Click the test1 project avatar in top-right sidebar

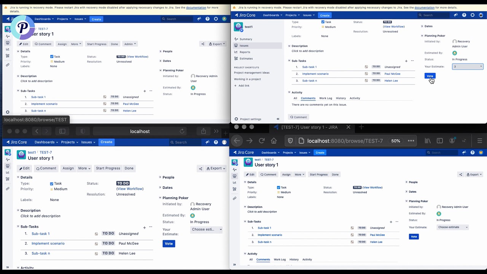click(239, 27)
